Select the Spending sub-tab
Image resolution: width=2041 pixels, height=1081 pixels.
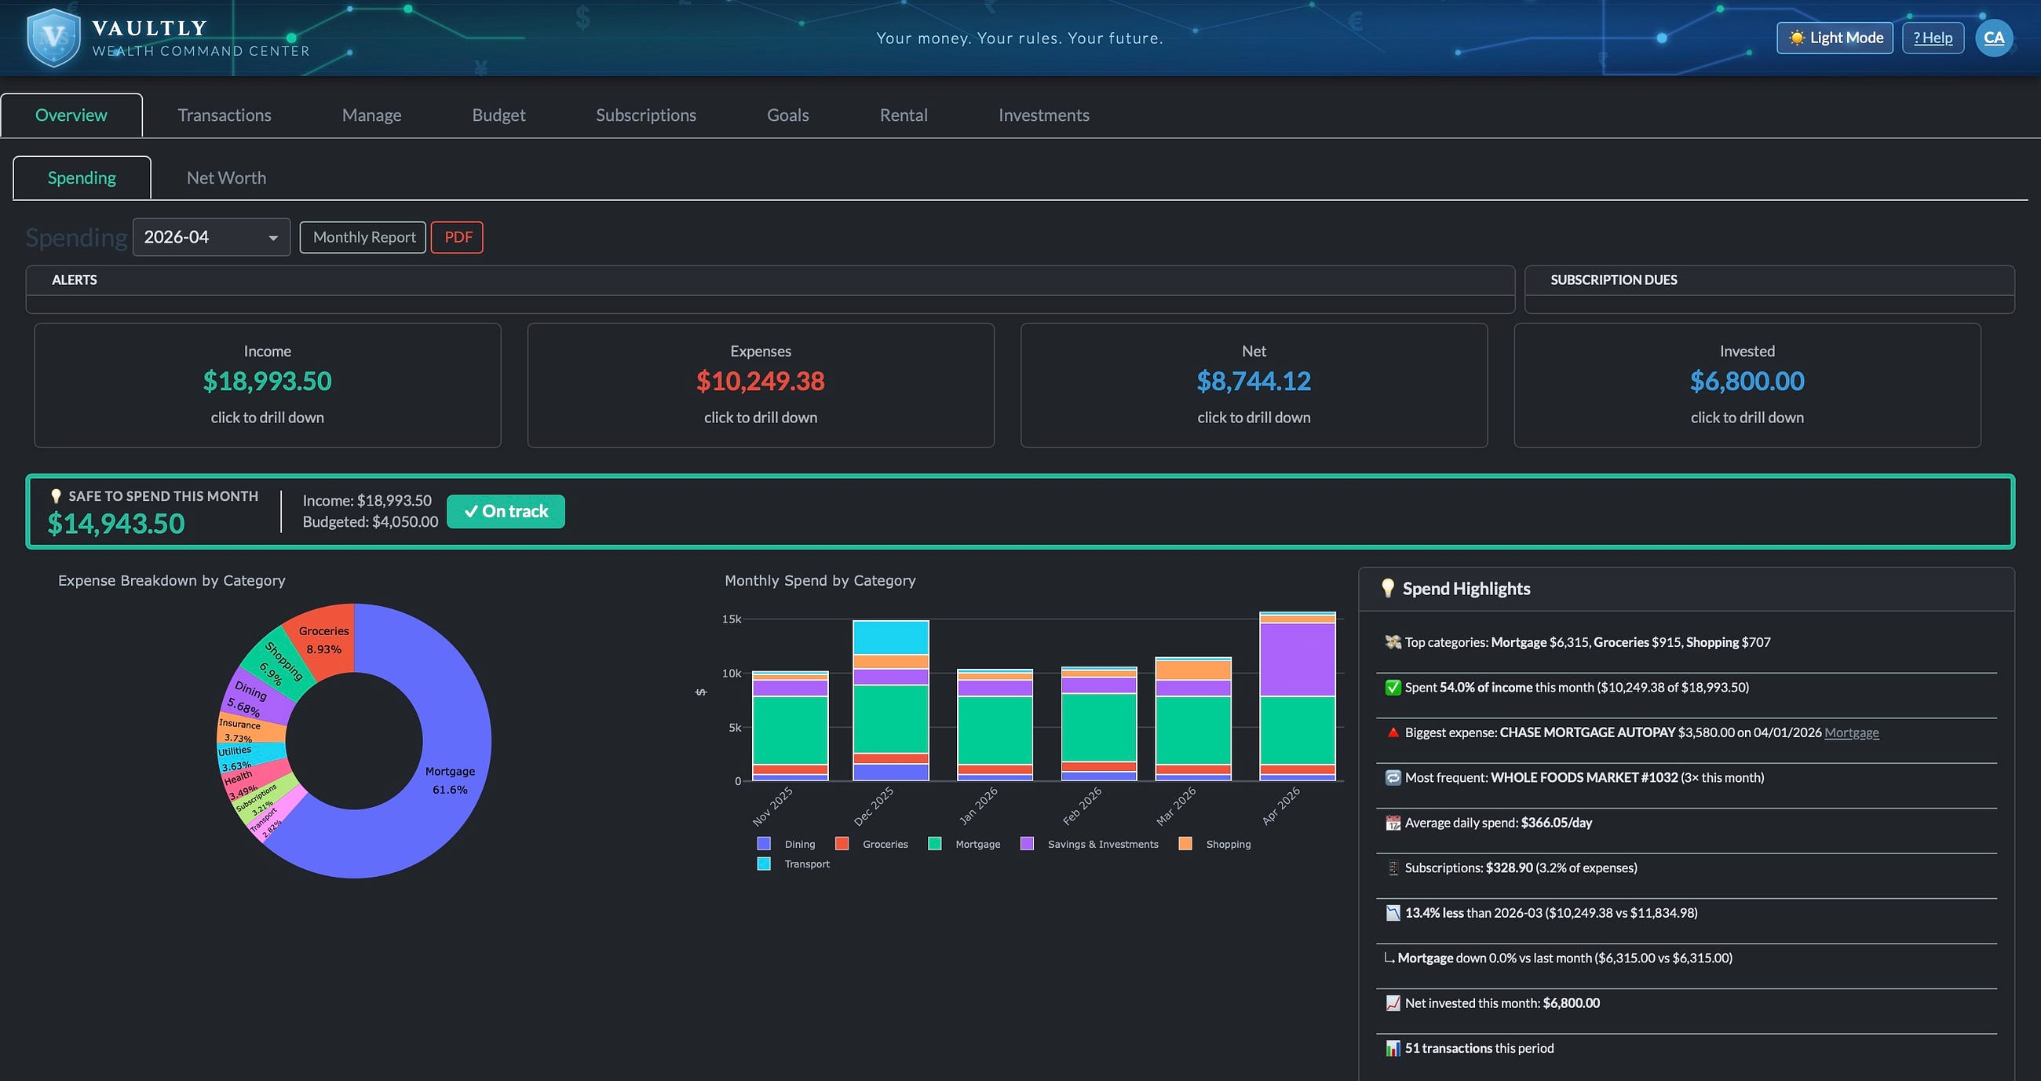pos(82,177)
